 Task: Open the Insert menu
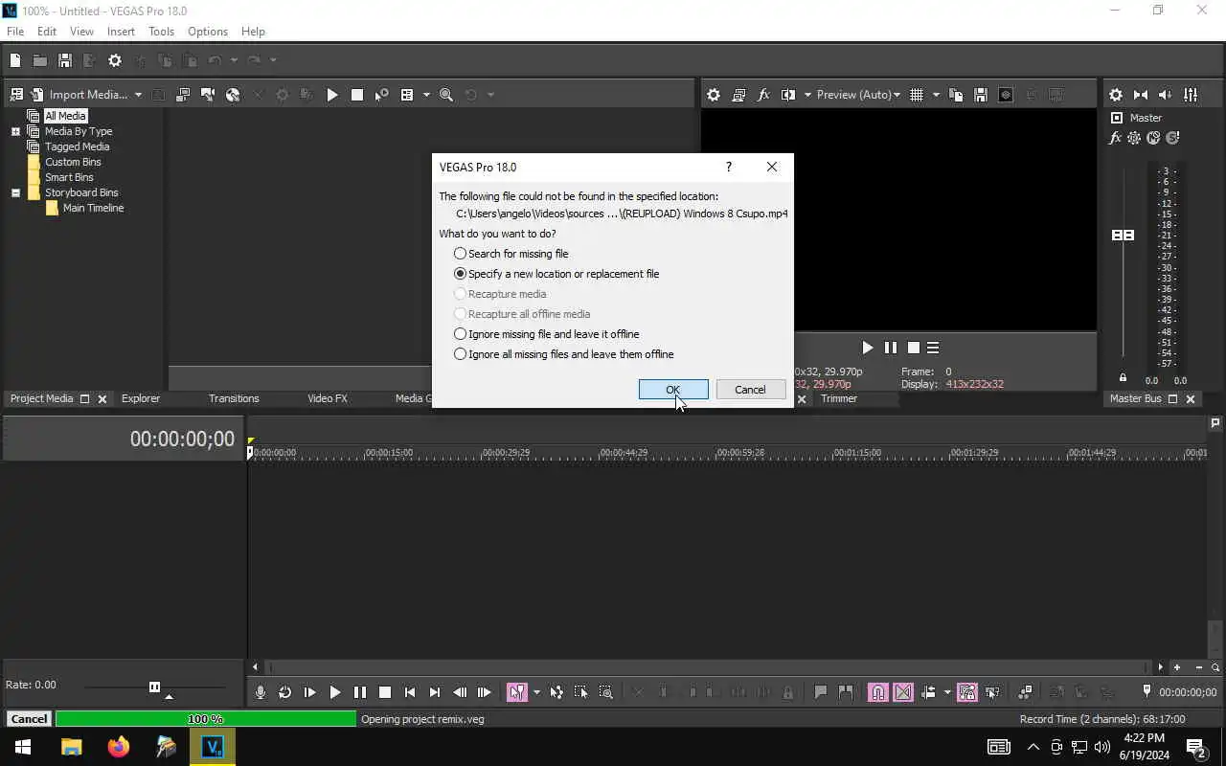[121, 32]
